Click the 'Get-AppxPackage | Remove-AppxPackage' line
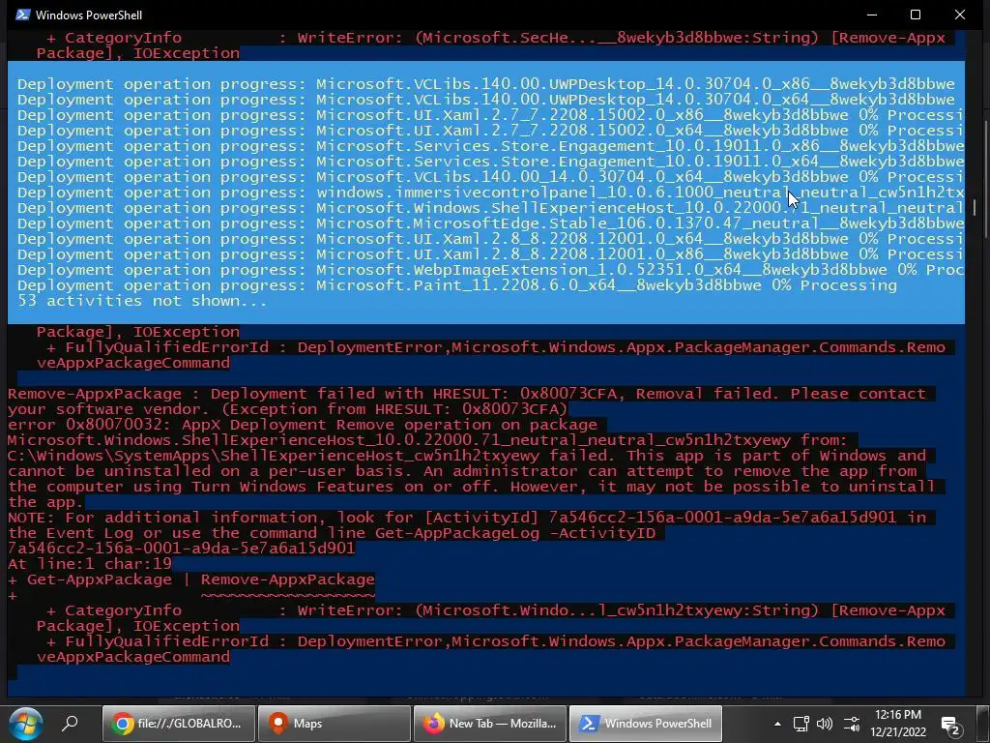 (x=191, y=580)
